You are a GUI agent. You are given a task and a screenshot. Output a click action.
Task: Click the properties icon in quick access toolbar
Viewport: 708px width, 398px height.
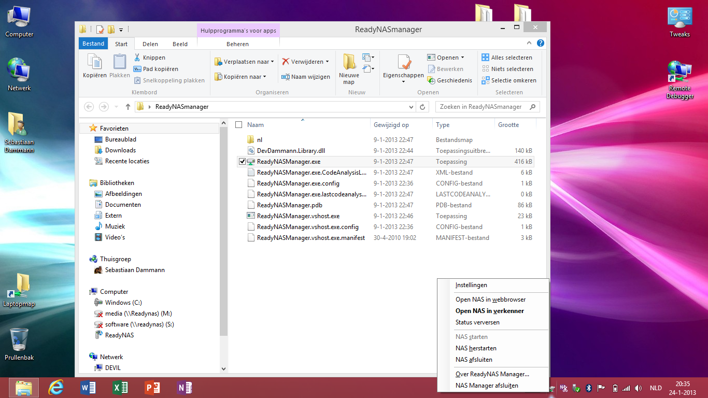(100, 30)
